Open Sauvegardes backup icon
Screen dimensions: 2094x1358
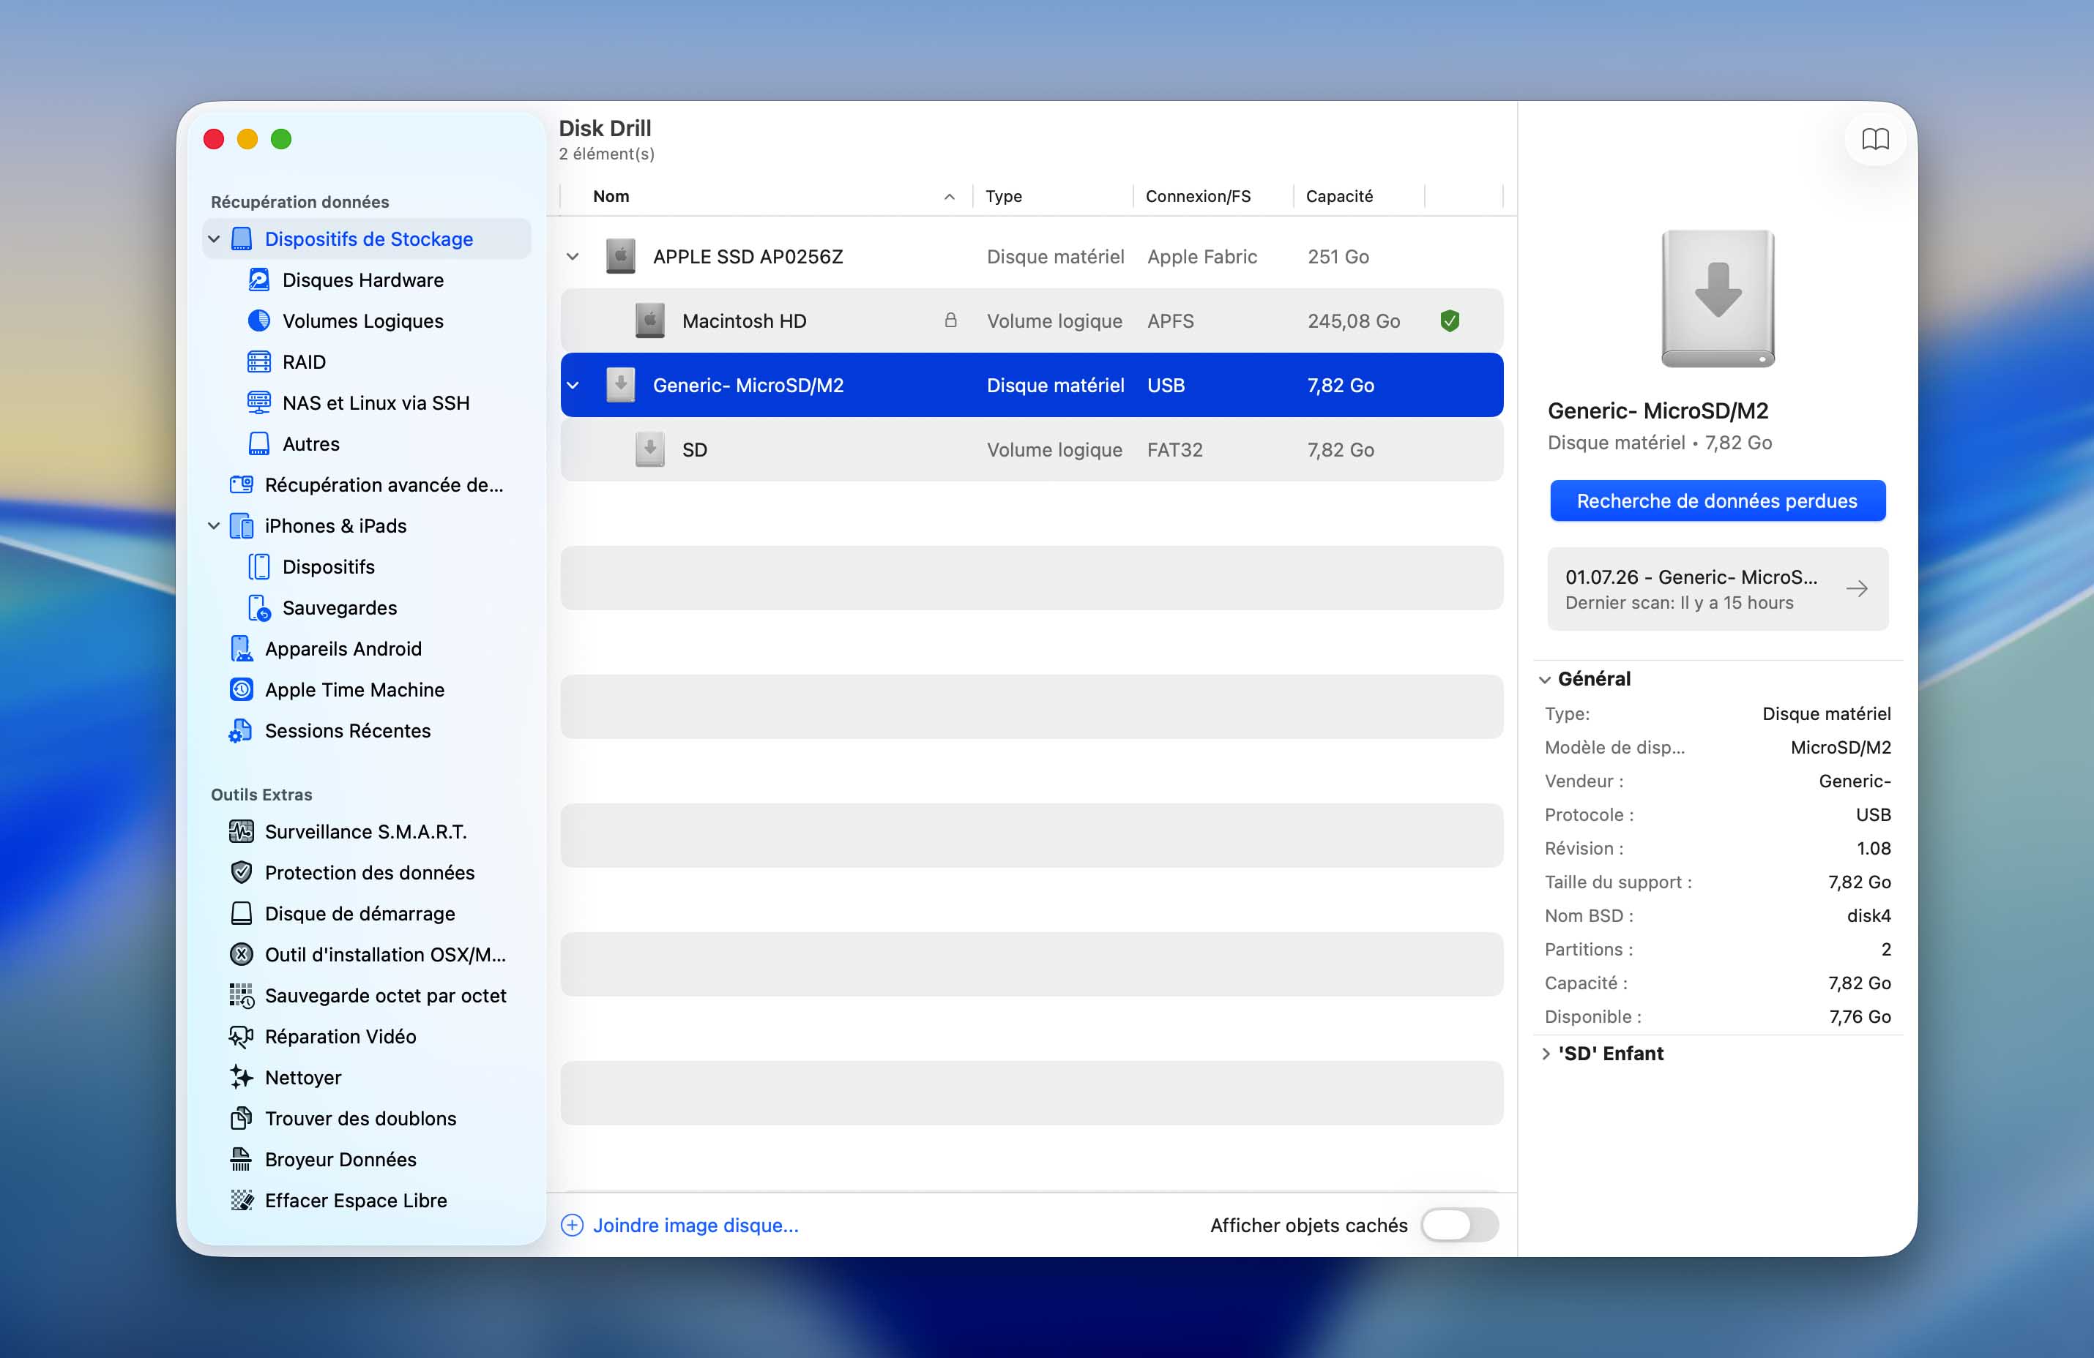[x=258, y=607]
